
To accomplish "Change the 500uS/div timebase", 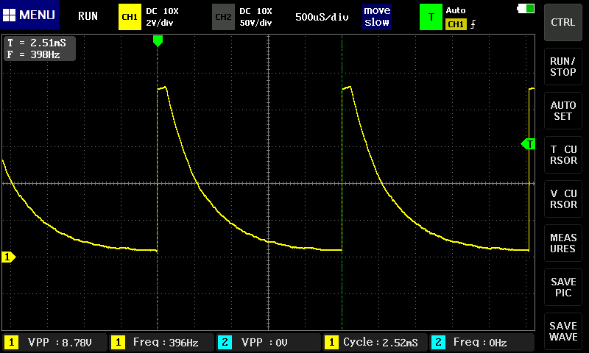I will point(322,17).
